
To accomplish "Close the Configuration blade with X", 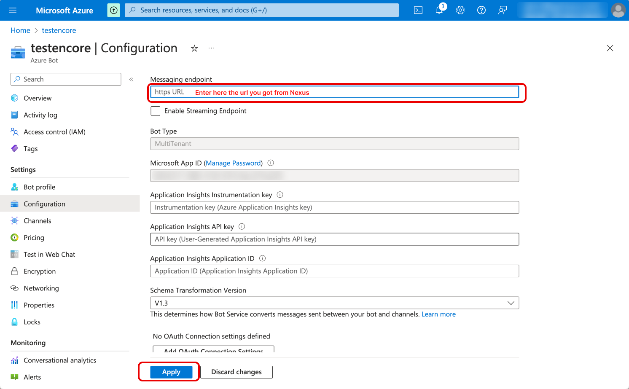I will click(610, 48).
